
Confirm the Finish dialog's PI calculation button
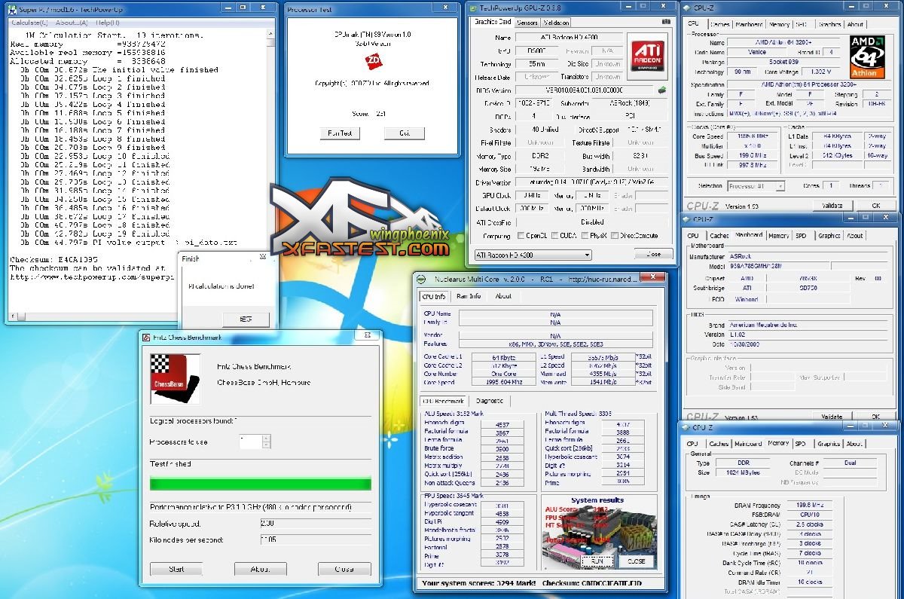246,319
